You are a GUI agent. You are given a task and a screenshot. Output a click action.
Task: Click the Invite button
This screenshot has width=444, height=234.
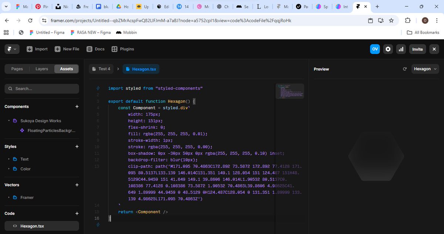pyautogui.click(x=417, y=49)
